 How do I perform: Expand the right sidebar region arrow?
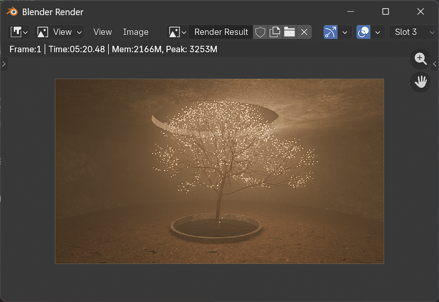click(x=435, y=64)
